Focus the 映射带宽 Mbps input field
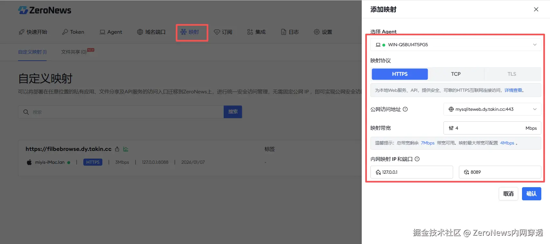The width and height of the screenshot is (550, 244). point(492,128)
